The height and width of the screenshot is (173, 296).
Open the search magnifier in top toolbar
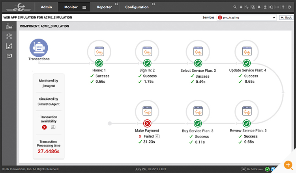235,7
